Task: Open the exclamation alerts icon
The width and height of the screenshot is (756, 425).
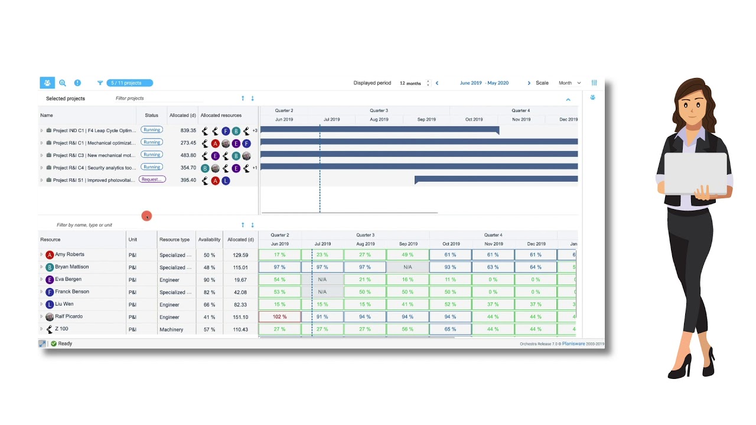Action: (77, 83)
